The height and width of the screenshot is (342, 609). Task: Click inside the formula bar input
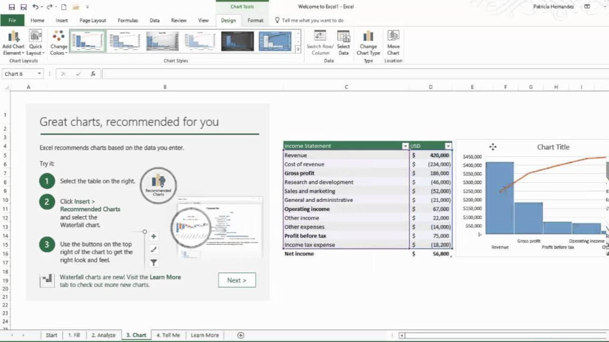pos(355,74)
